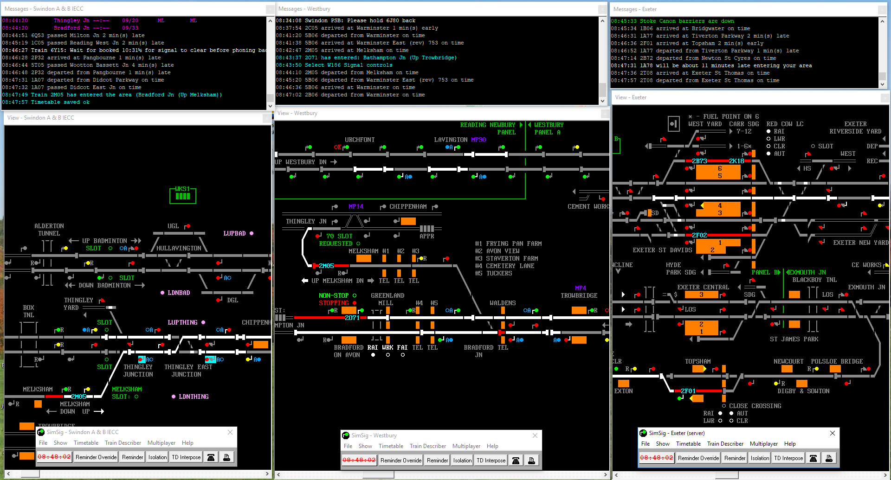Open Help menu in Westbury window
The width and height of the screenshot is (891, 480).
tap(492, 446)
